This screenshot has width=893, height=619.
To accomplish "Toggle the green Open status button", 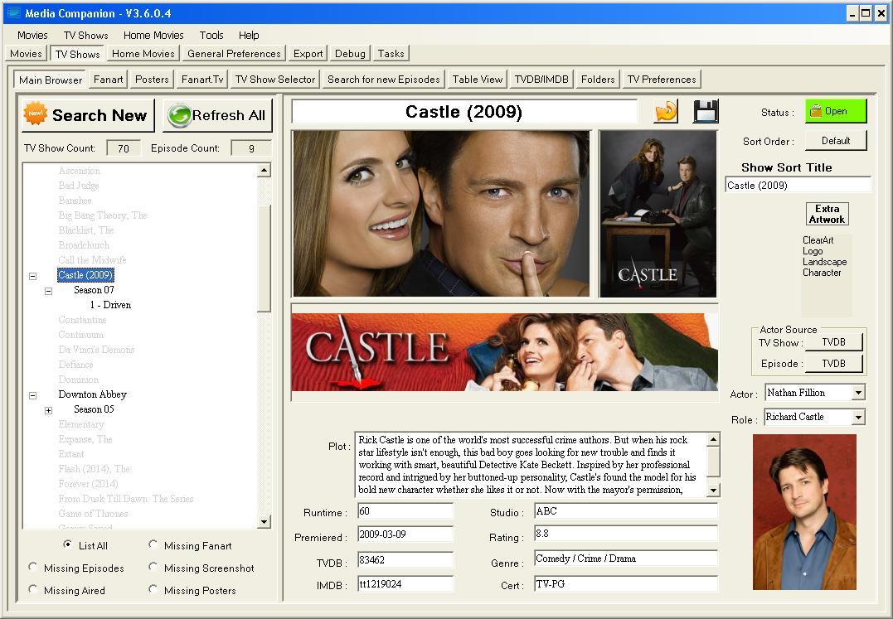I will click(836, 111).
